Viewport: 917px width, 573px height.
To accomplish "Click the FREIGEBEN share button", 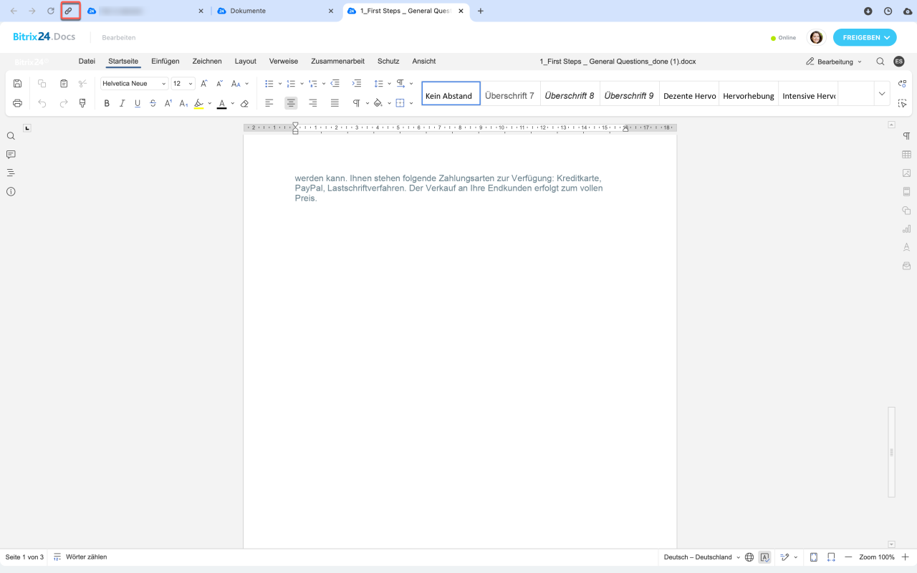I will [x=865, y=38].
